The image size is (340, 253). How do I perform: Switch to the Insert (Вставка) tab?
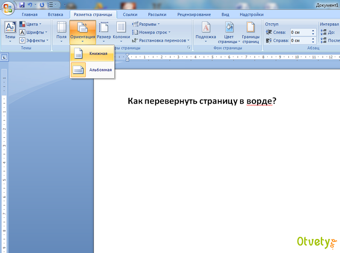point(55,14)
